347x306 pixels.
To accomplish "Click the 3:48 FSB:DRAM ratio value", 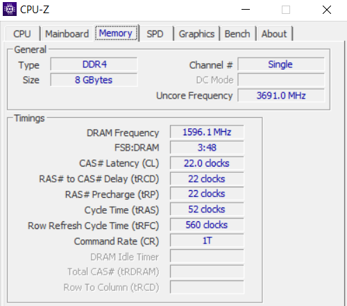I will click(207, 147).
